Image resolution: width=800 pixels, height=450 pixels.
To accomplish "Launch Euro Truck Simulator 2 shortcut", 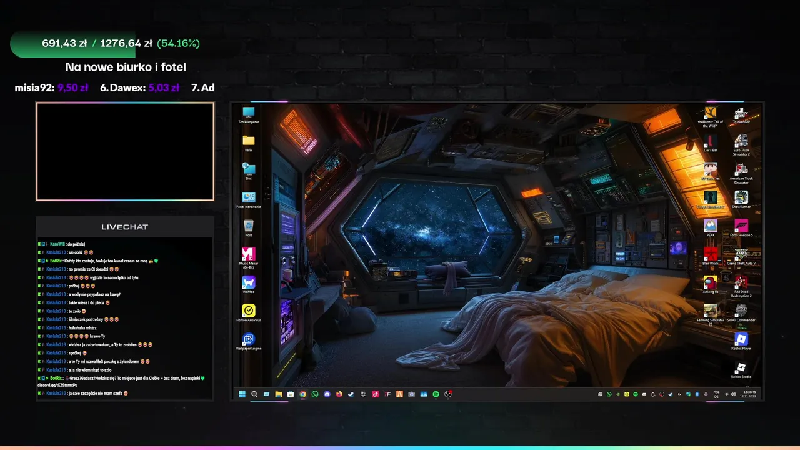I will tap(741, 145).
